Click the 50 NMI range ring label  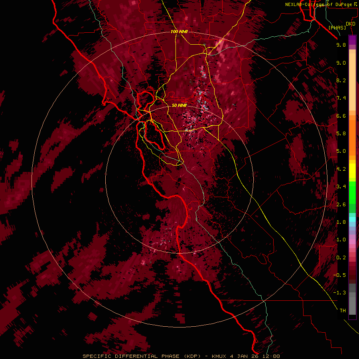(x=179, y=106)
